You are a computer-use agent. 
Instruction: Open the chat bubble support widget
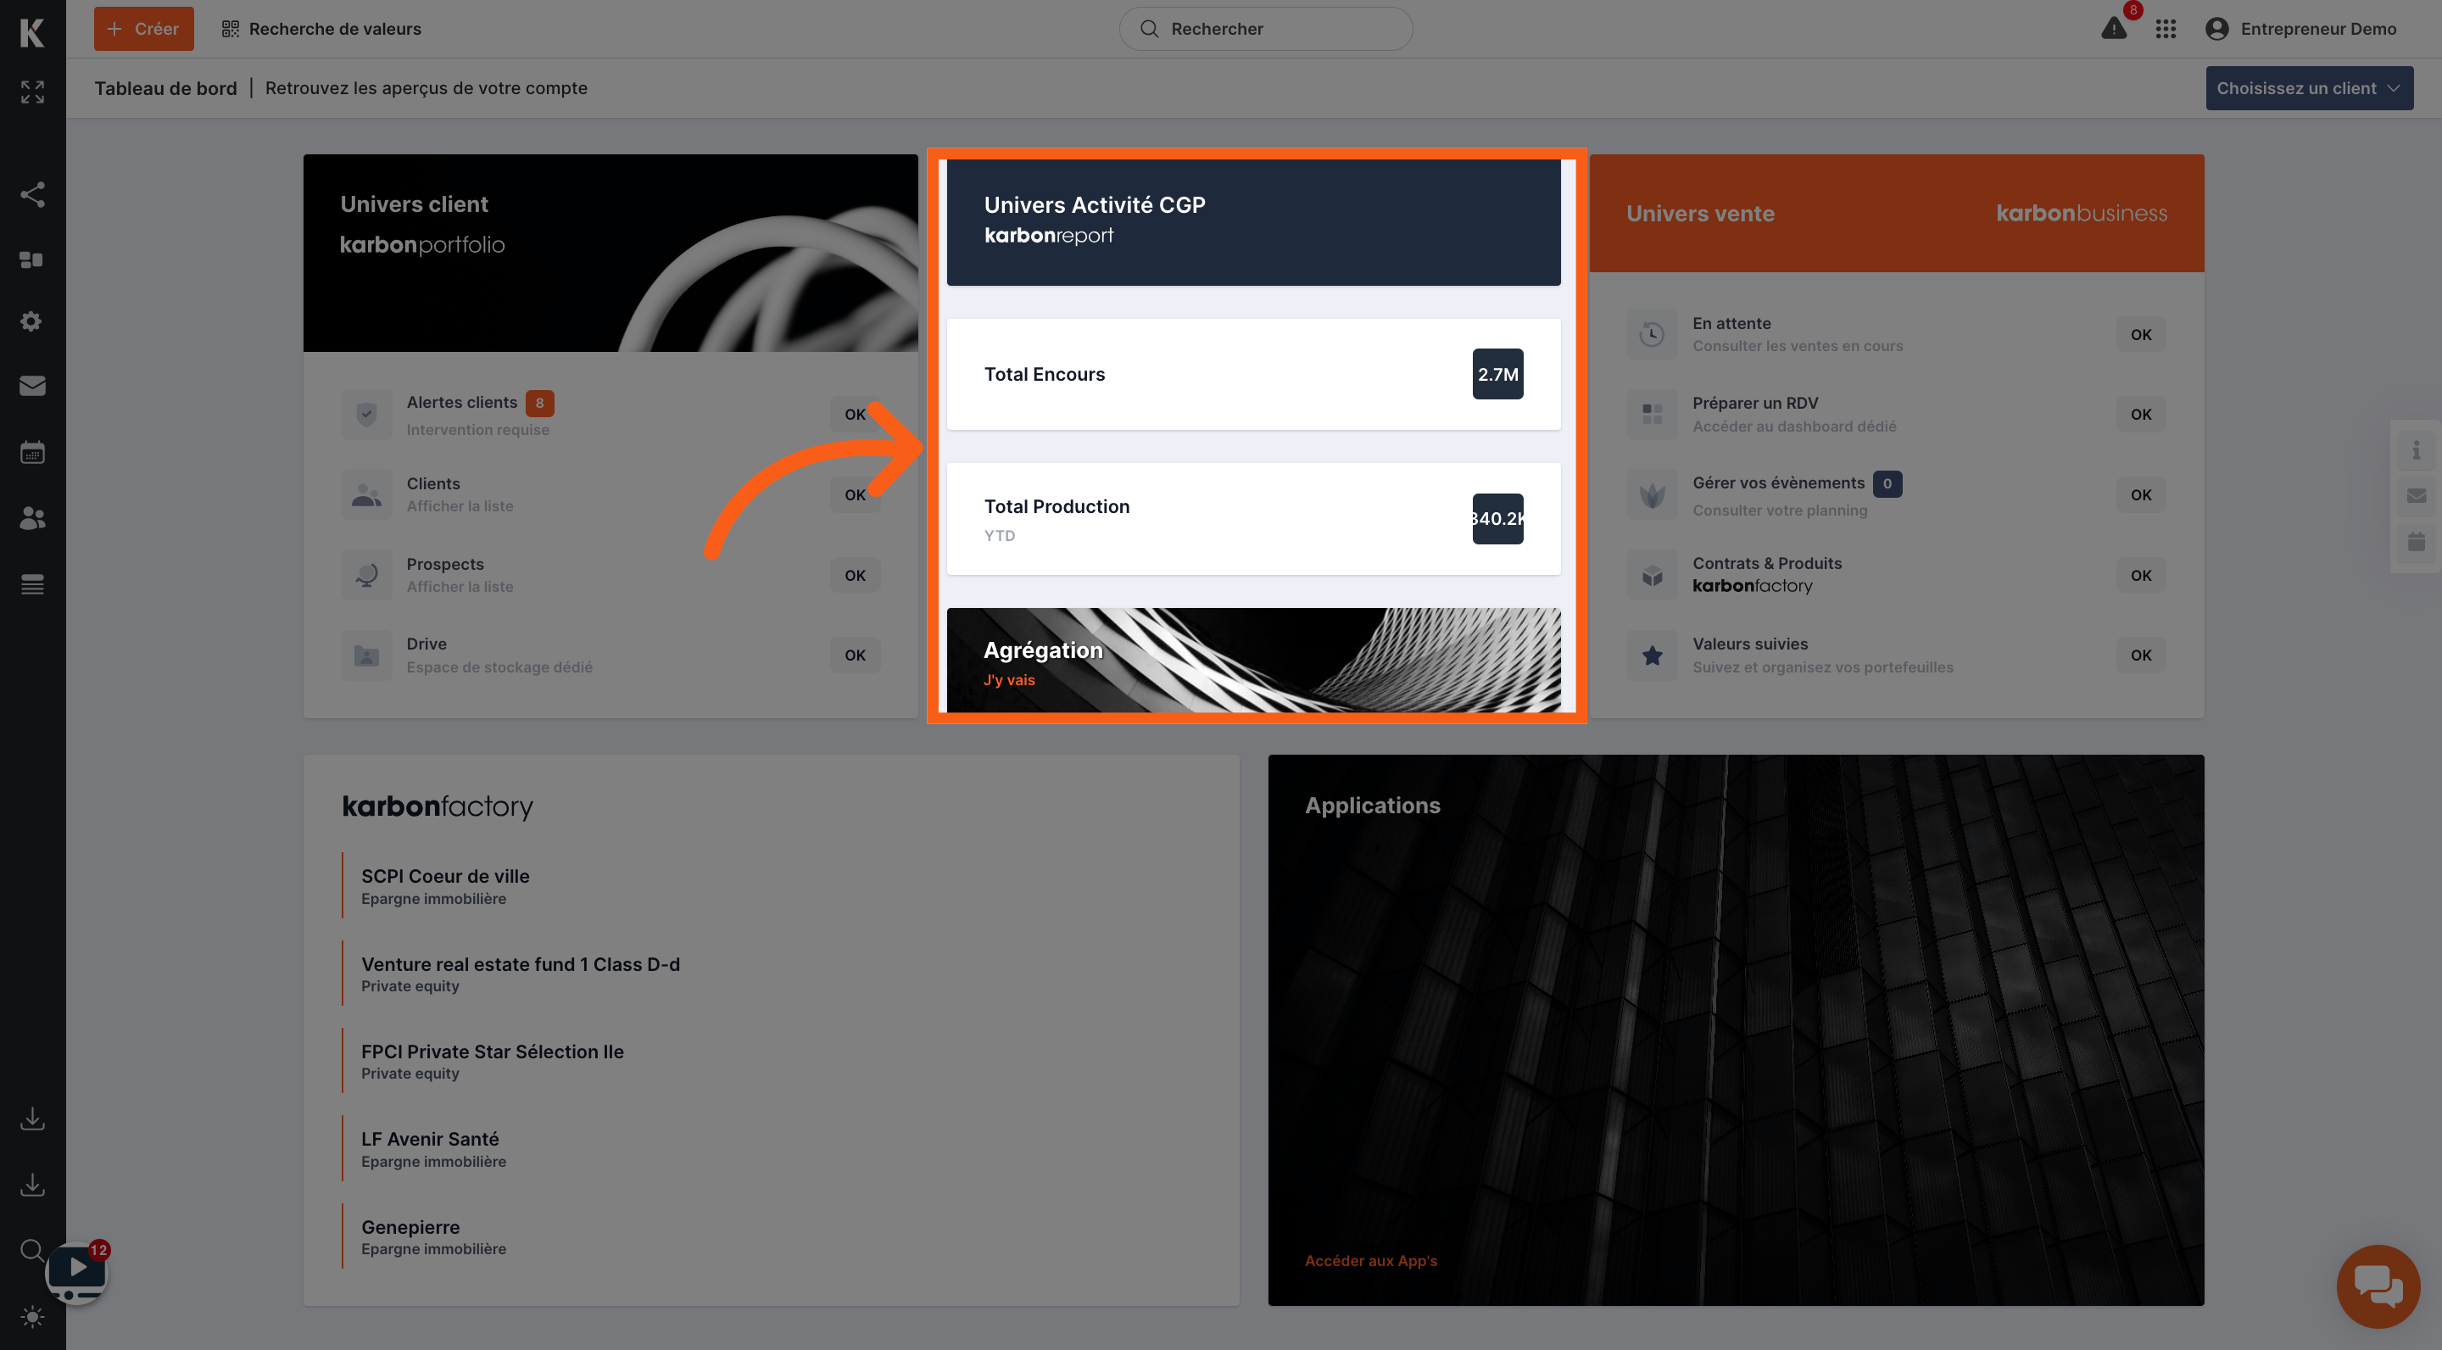(2378, 1286)
